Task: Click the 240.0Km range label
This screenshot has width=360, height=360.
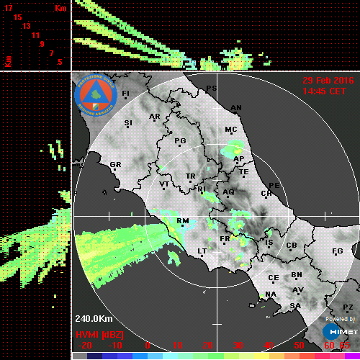Action: pyautogui.click(x=94, y=319)
